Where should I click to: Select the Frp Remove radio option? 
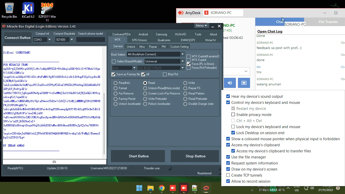115,93
